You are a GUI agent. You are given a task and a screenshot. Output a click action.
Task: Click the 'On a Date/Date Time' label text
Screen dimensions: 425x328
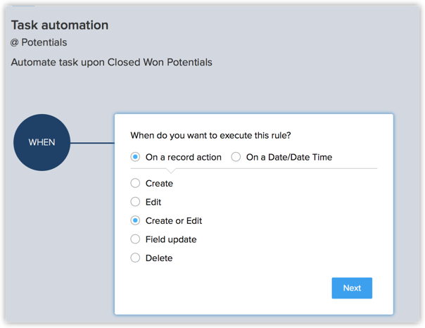(x=288, y=157)
